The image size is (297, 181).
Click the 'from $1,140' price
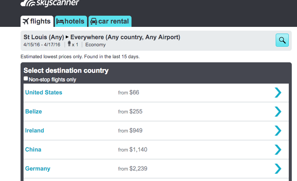coord(133,150)
